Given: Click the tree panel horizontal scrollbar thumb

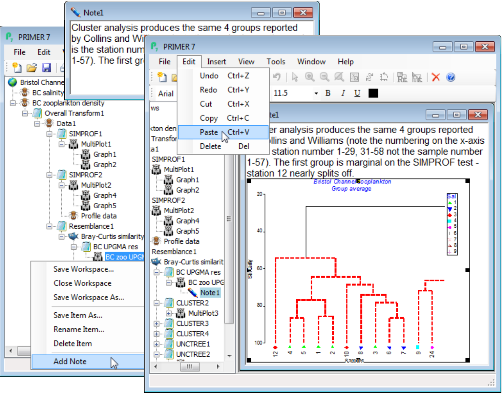Looking at the screenshot, I should [x=189, y=366].
